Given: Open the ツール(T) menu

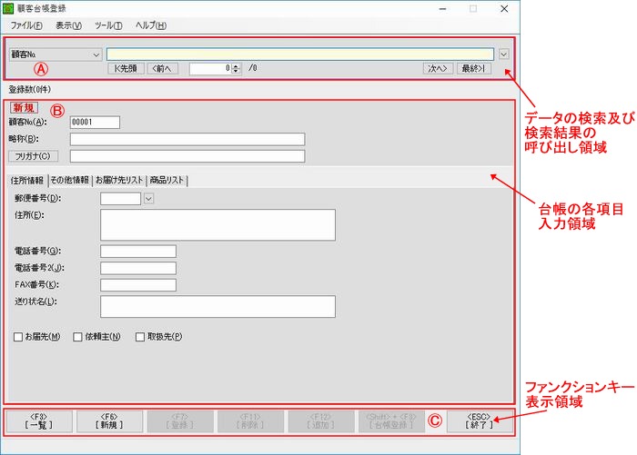Looking at the screenshot, I should pos(108,25).
